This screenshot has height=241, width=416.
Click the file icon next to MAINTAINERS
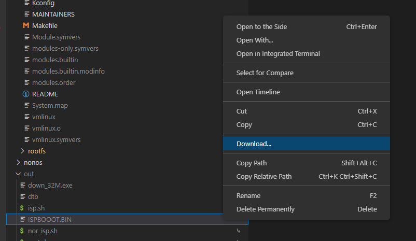click(27, 14)
